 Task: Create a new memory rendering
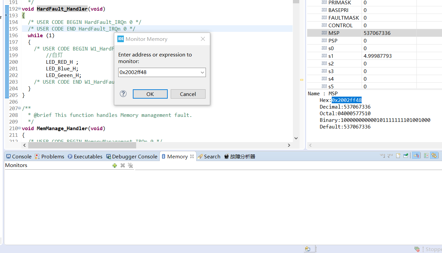tap(398, 155)
